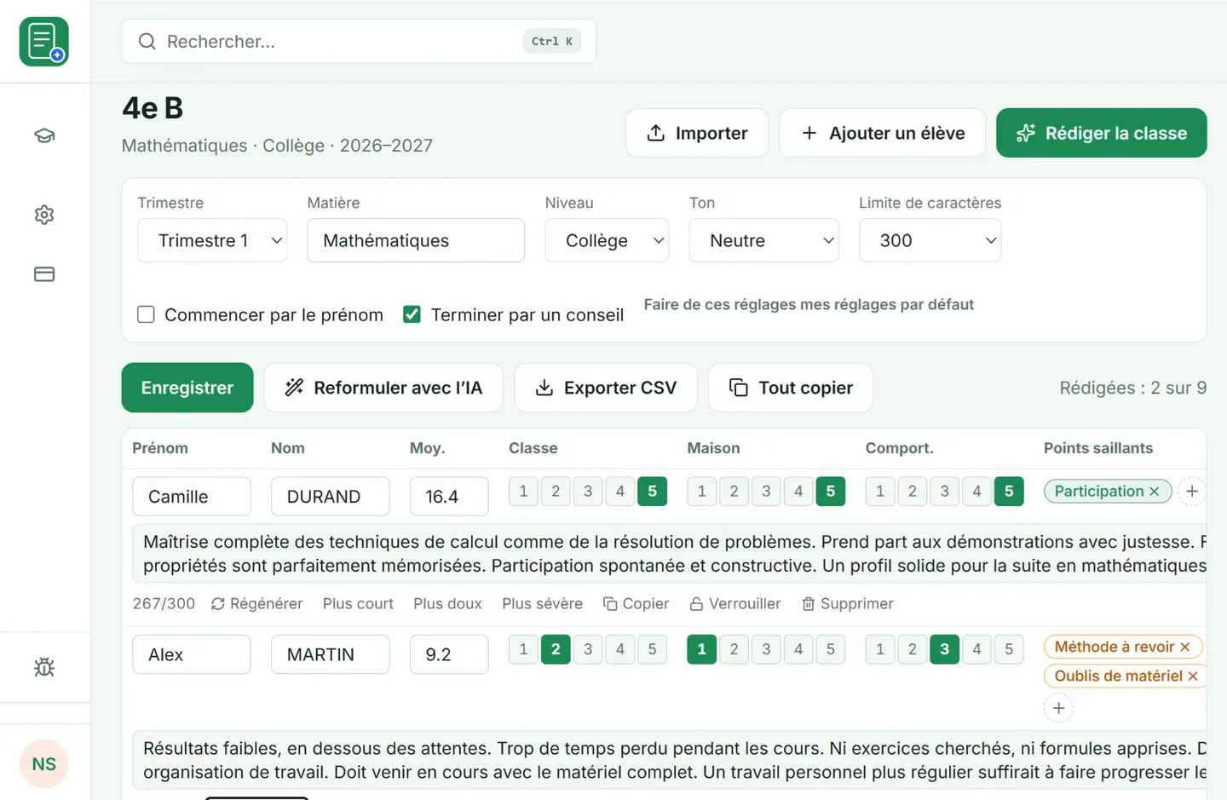Click the Matière input field
Screen dimensions: 1227x800
click(x=416, y=240)
